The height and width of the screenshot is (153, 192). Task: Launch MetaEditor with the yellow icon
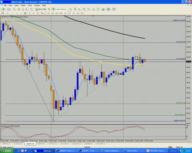click(49, 9)
